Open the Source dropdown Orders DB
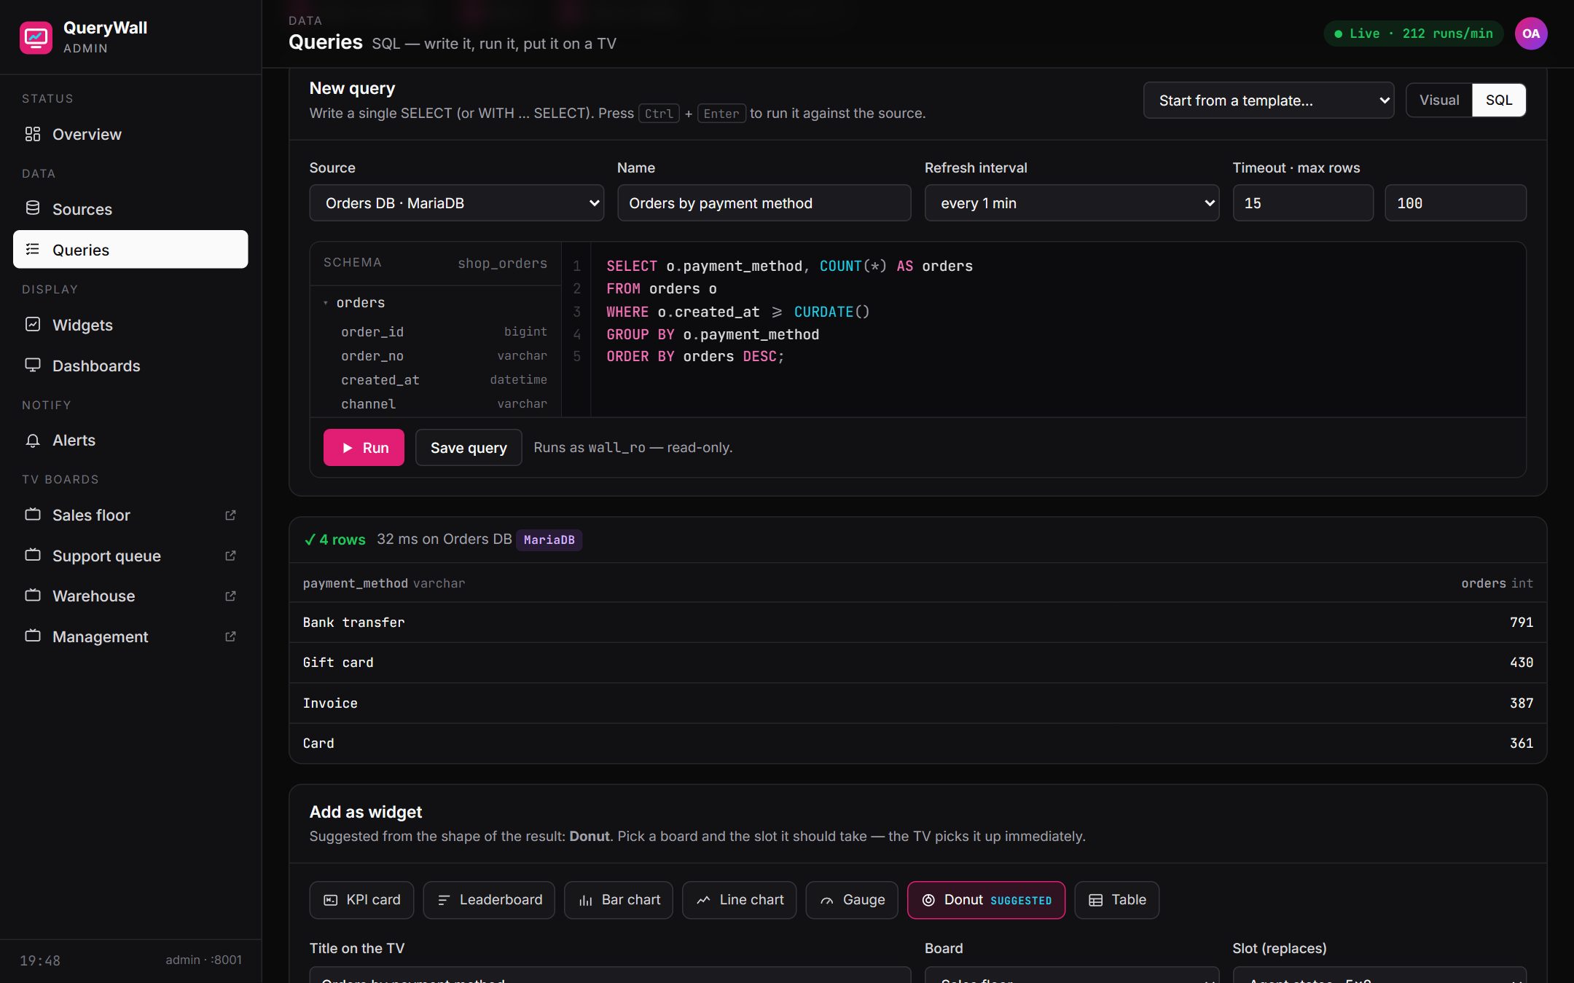The width and height of the screenshot is (1574, 983). pos(457,203)
